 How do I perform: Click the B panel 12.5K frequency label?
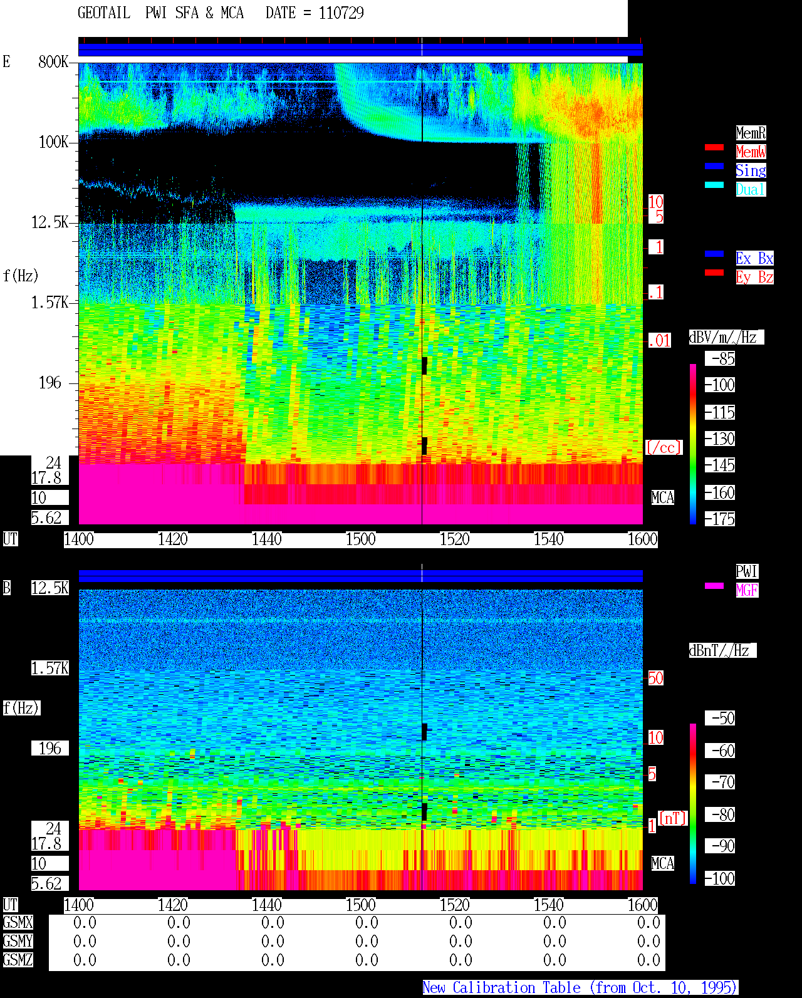tap(50, 588)
